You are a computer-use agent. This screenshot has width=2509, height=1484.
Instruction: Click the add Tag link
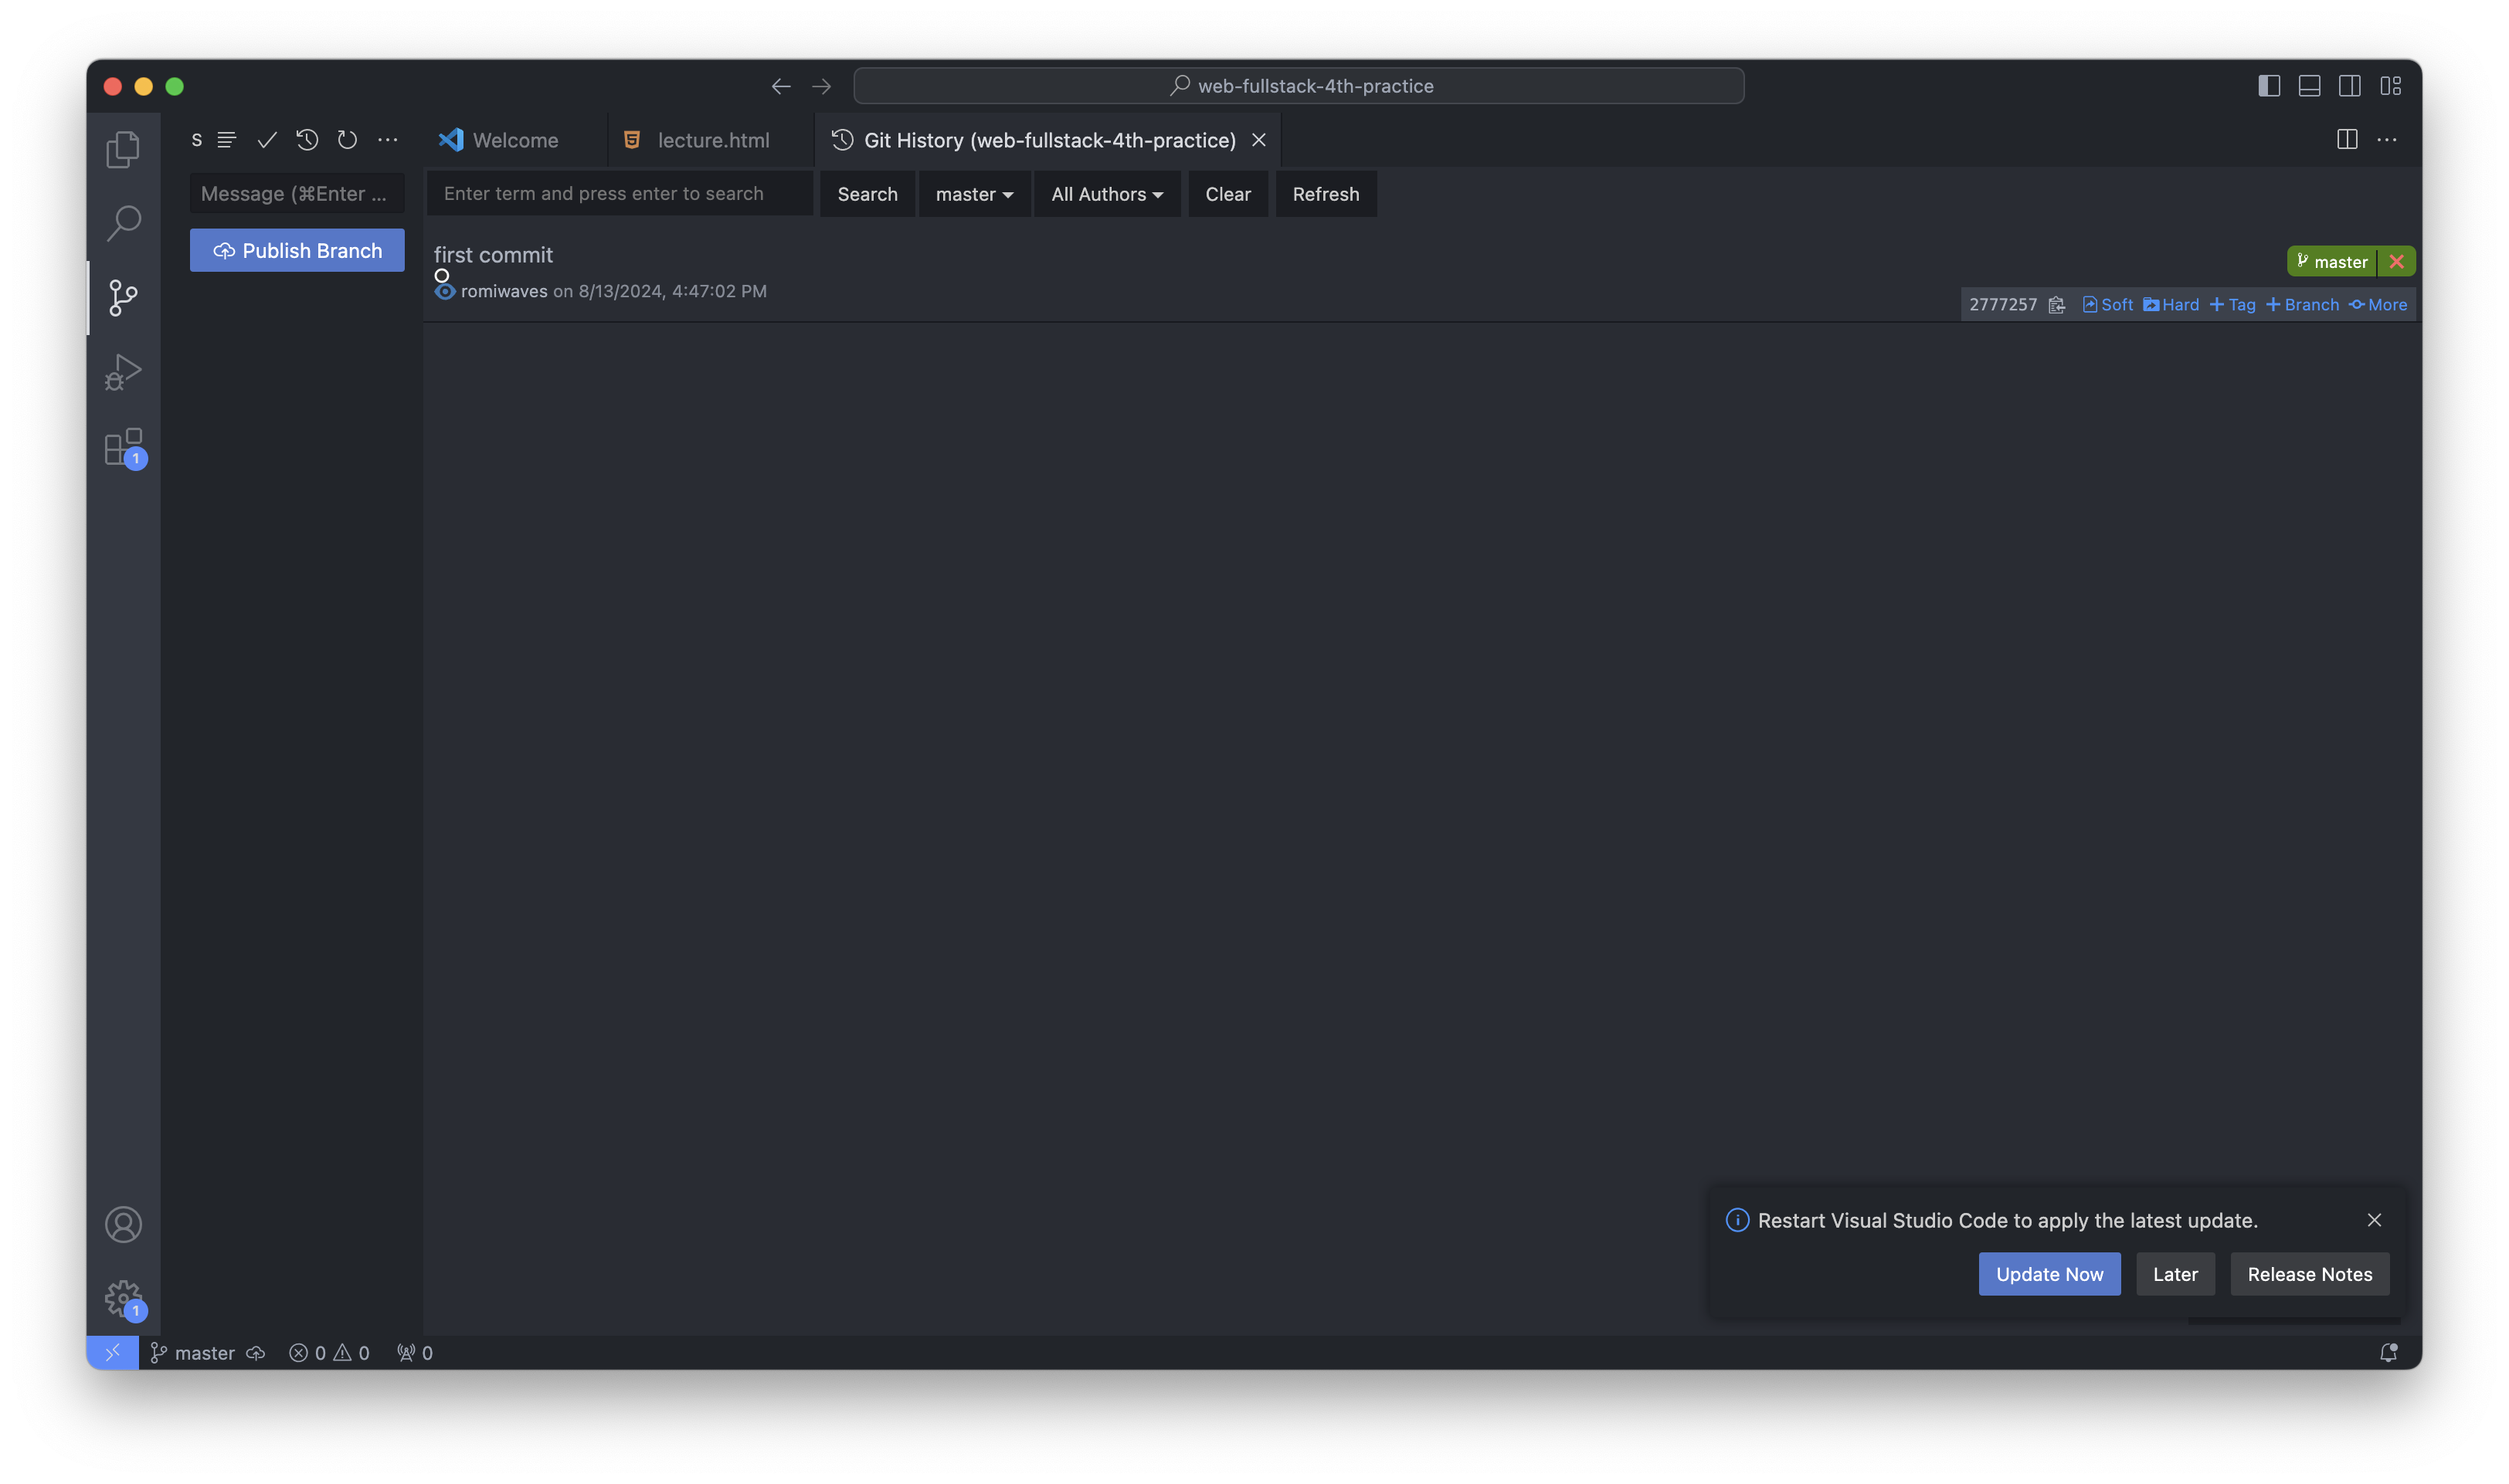[x=2232, y=305]
